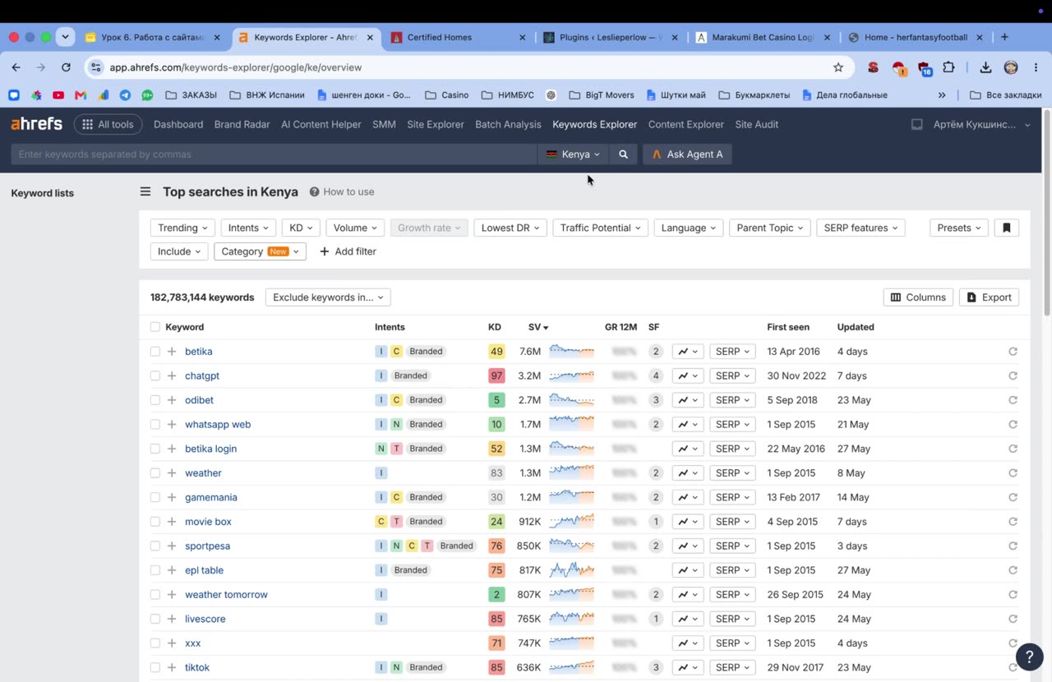Add weather to a keyword list
This screenshot has height=682, width=1052.
tap(172, 473)
